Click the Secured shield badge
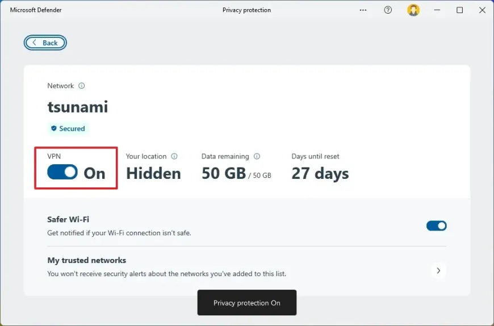This screenshot has width=494, height=326. [68, 129]
